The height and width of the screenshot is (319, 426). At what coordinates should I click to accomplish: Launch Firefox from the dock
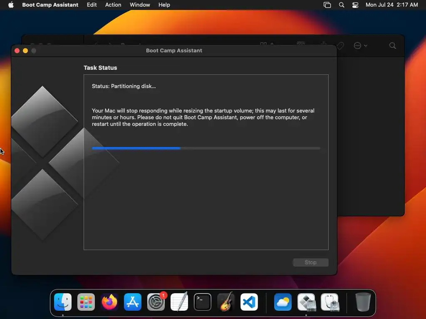pos(109,302)
